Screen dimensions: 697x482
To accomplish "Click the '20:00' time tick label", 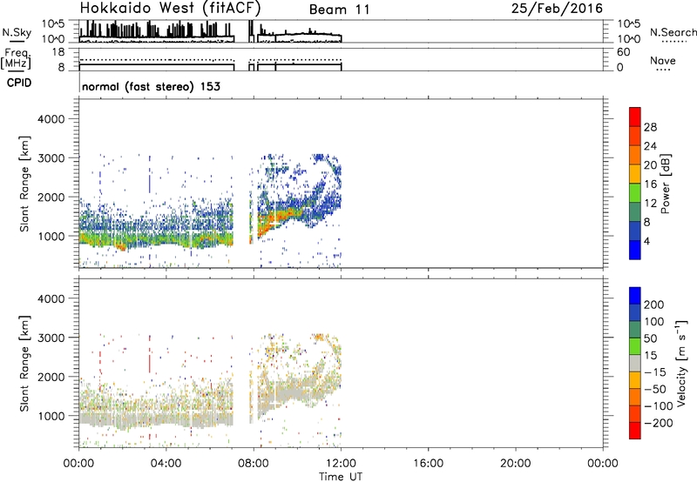I will pyautogui.click(x=516, y=464).
